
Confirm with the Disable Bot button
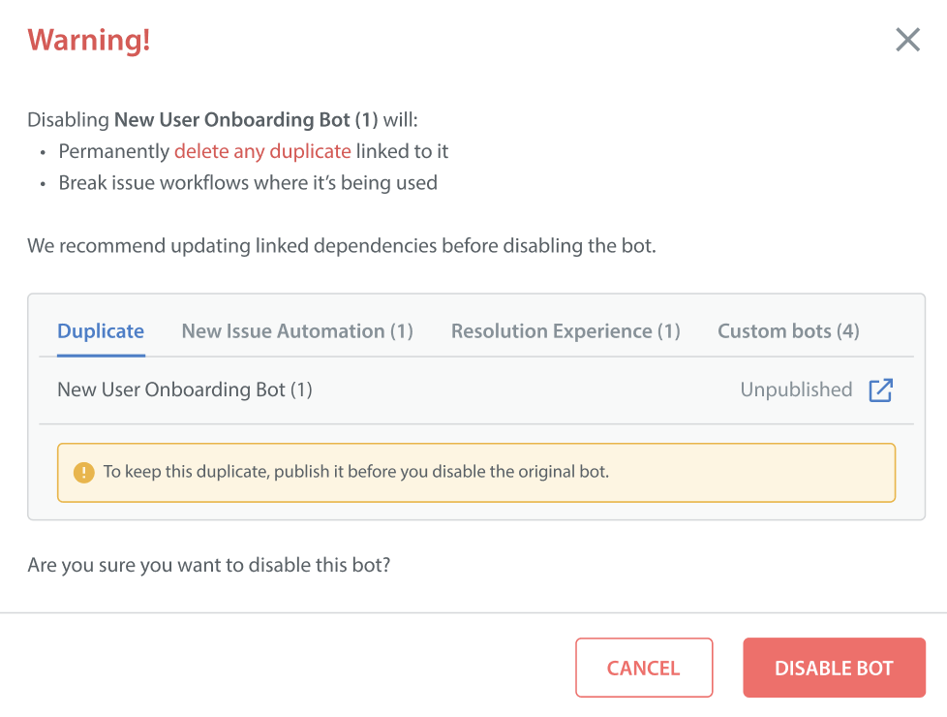[834, 668]
